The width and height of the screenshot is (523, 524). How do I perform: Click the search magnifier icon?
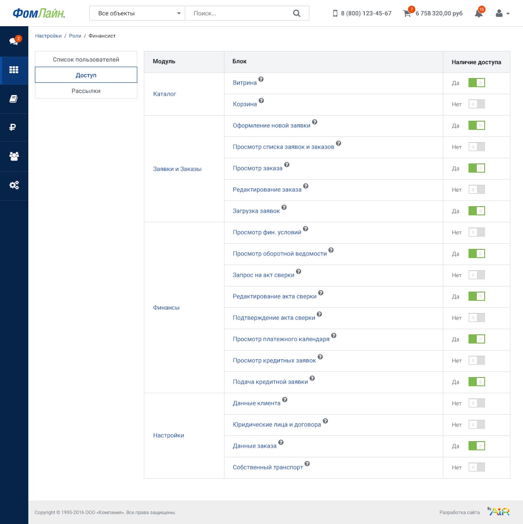[297, 14]
